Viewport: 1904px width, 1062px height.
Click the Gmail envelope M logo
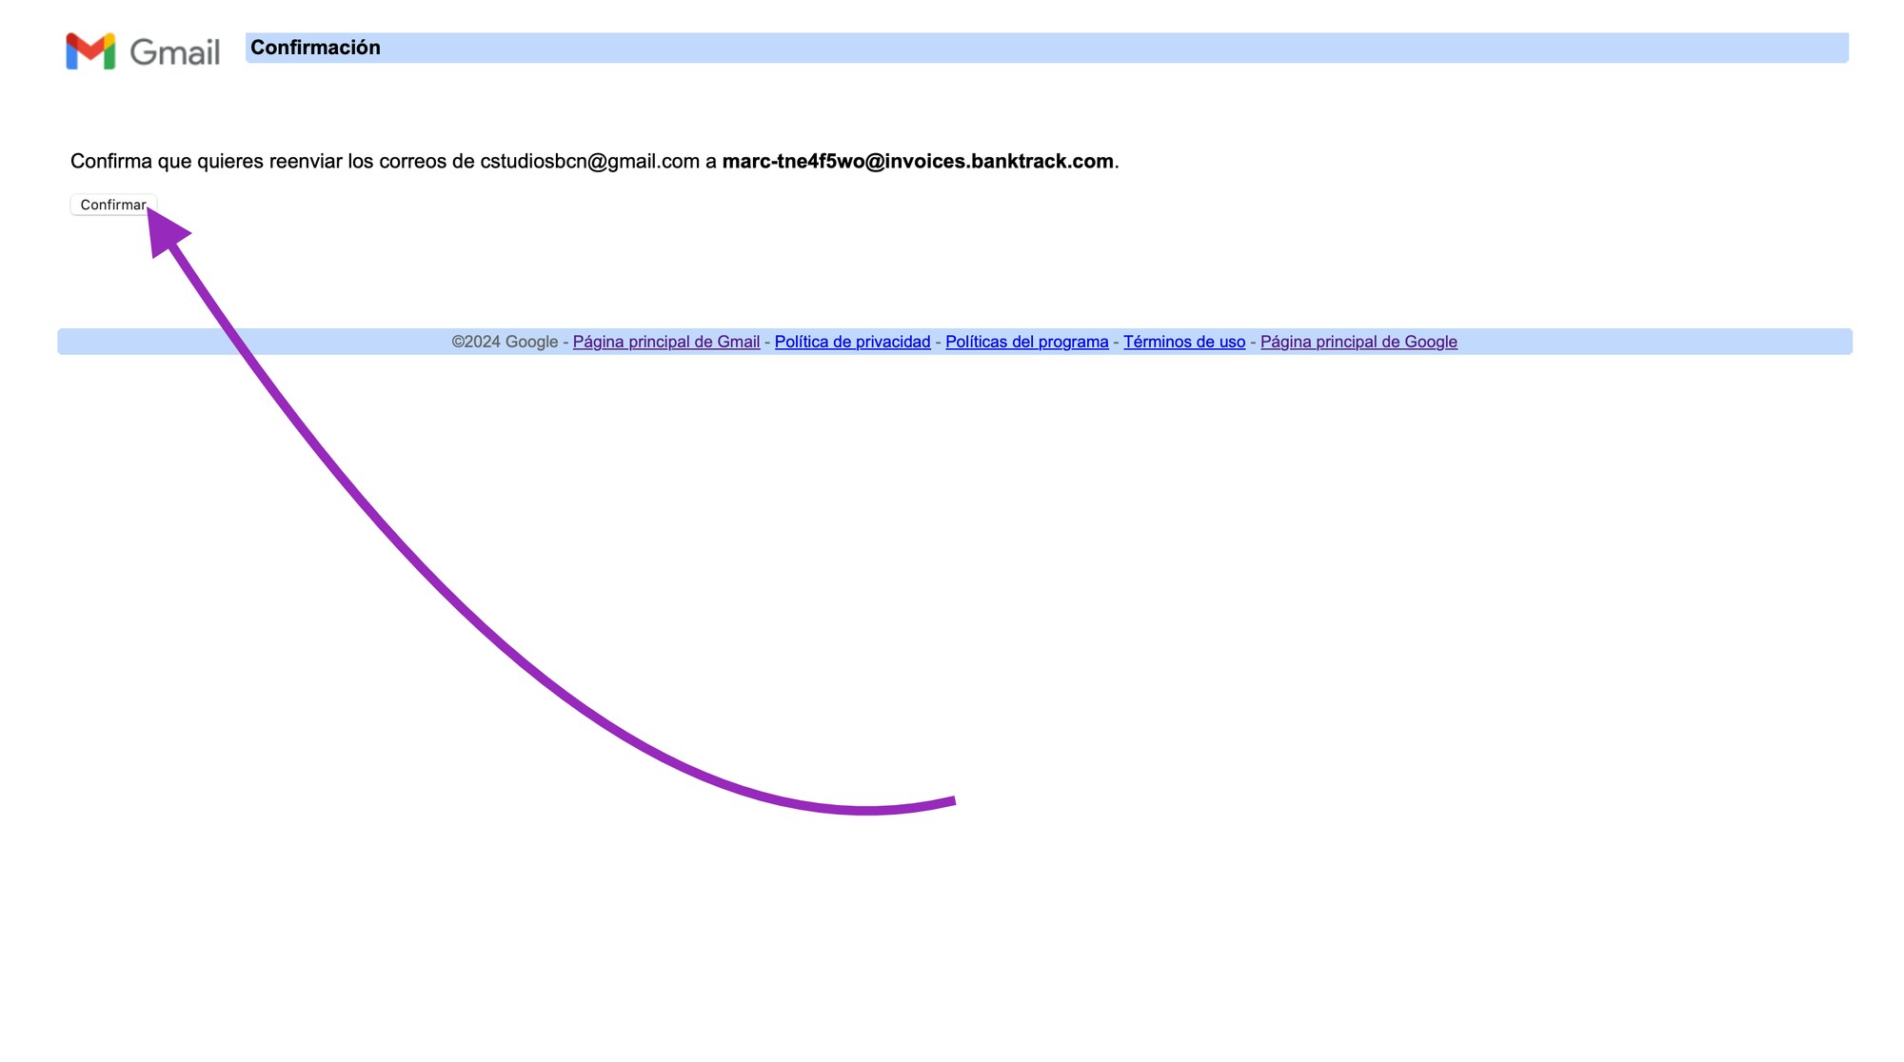tap(90, 51)
